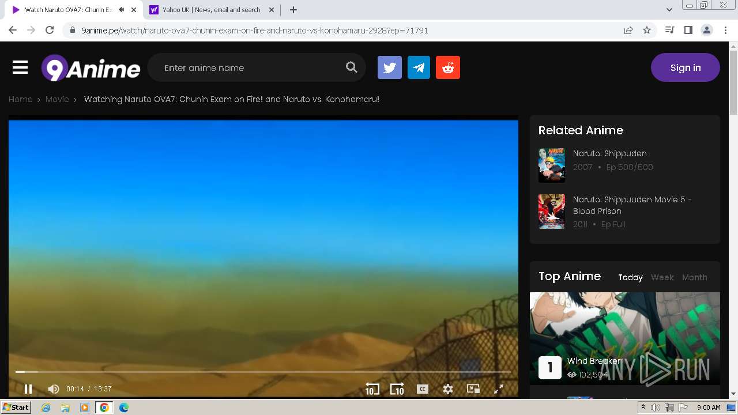Toggle closed captions in the player
Image resolution: width=738 pixels, height=415 pixels.
[423, 389]
